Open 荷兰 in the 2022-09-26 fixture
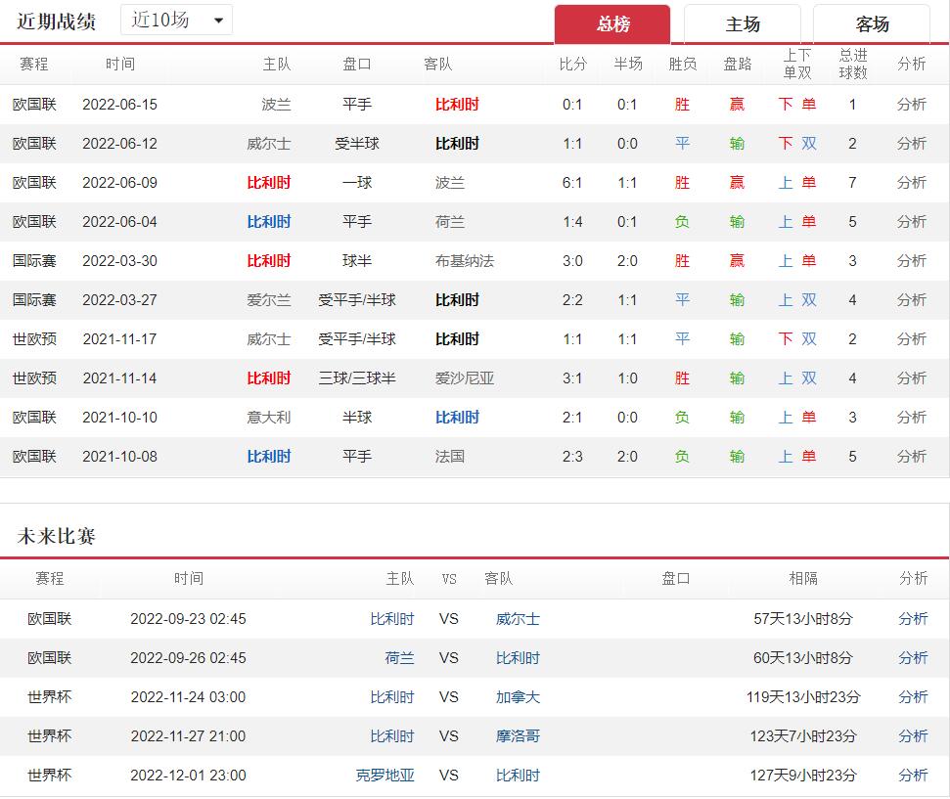This screenshot has width=950, height=799. pos(399,658)
